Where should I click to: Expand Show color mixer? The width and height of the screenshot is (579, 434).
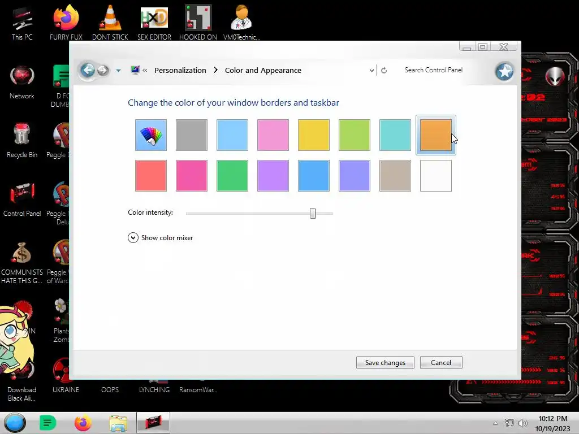160,238
